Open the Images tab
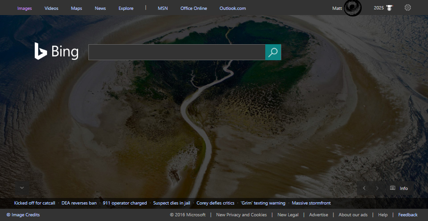Image resolution: width=428 pixels, height=221 pixels. [24, 8]
